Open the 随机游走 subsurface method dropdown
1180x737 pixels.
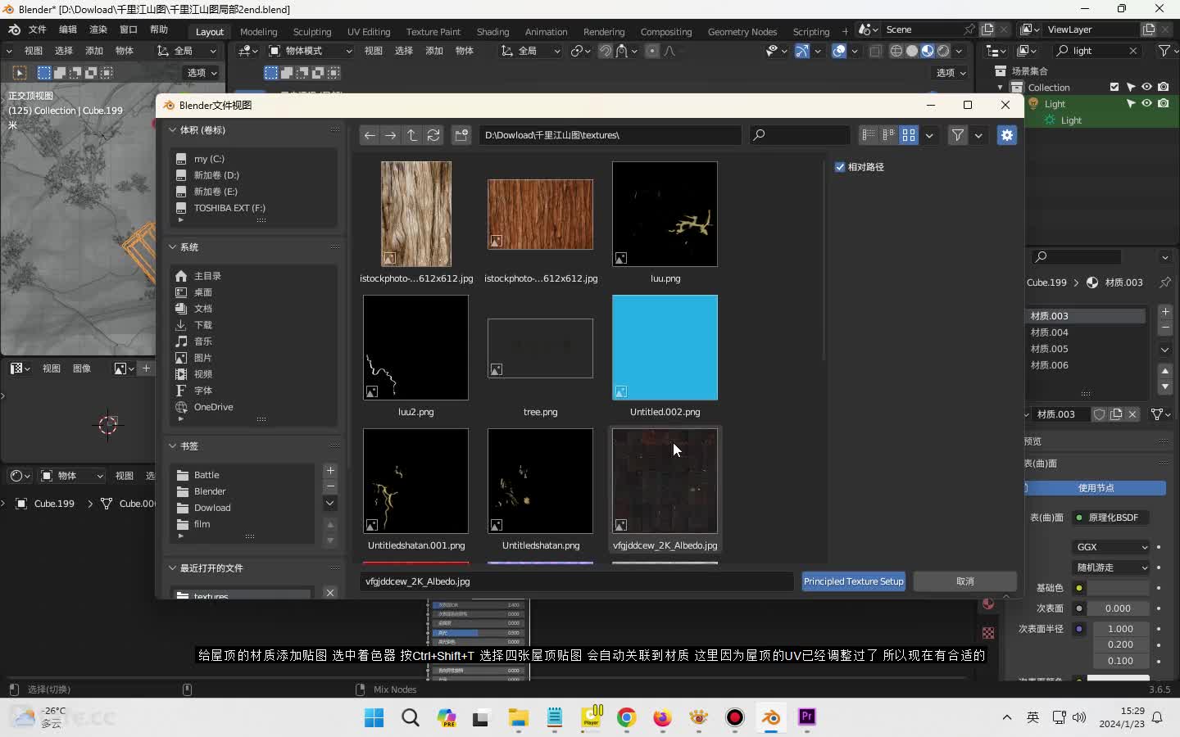pos(1112,567)
